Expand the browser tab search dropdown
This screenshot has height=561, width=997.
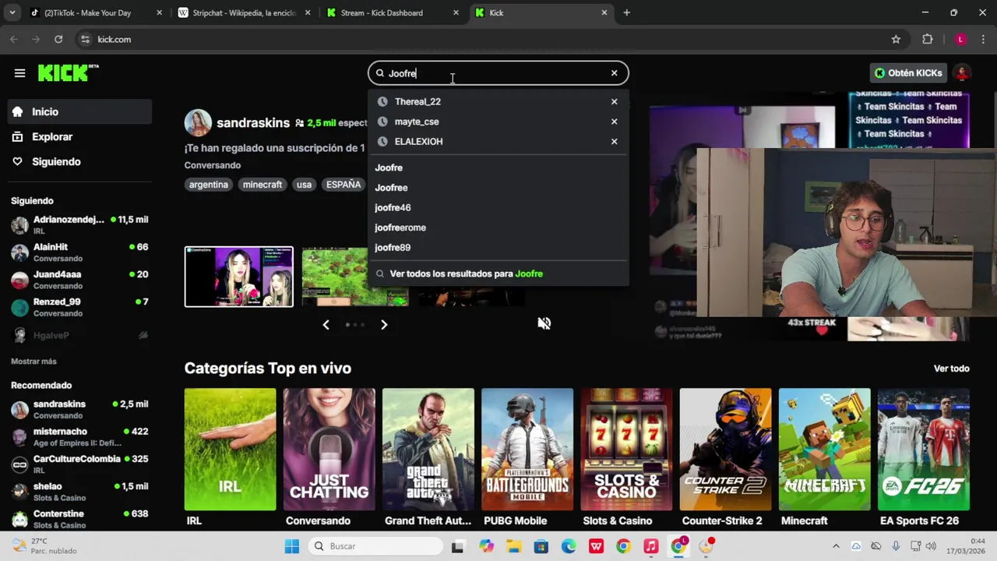[x=12, y=12]
